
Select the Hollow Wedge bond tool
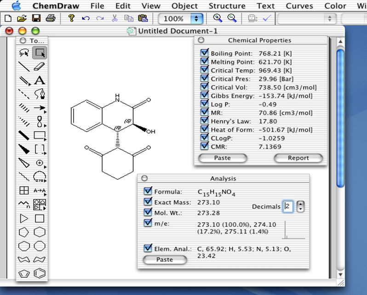point(24,163)
